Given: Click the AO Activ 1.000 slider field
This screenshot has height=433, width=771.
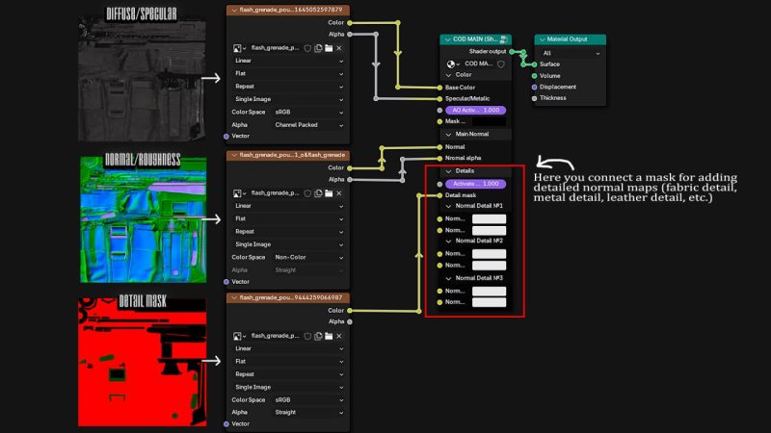Looking at the screenshot, I should pyautogui.click(x=475, y=111).
